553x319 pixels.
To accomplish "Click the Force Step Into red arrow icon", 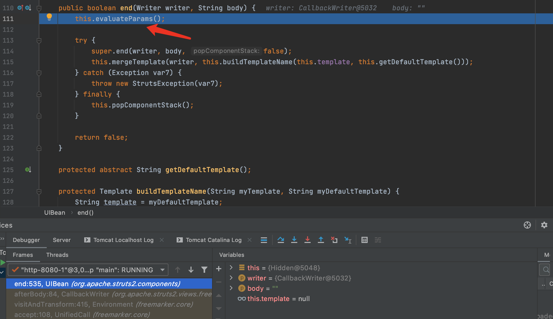I will coord(307,240).
